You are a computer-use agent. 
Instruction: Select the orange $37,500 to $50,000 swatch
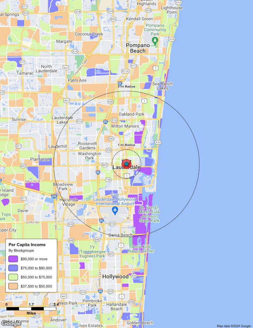pyautogui.click(x=14, y=286)
